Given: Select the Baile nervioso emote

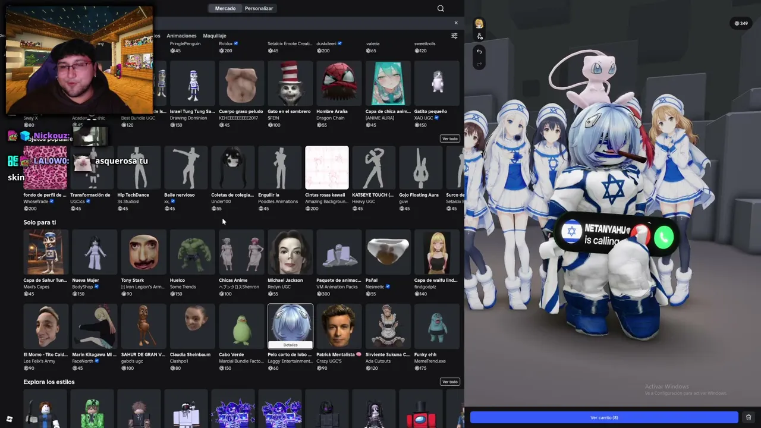Looking at the screenshot, I should [x=186, y=168].
